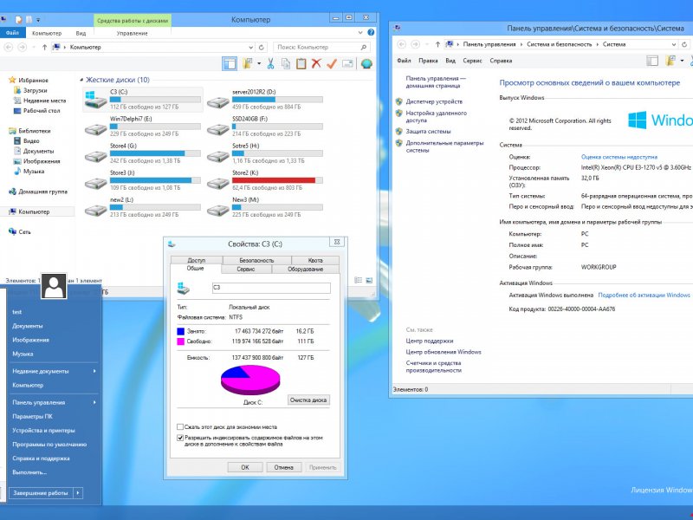Open the Система window address bar dropdown

click(x=674, y=44)
